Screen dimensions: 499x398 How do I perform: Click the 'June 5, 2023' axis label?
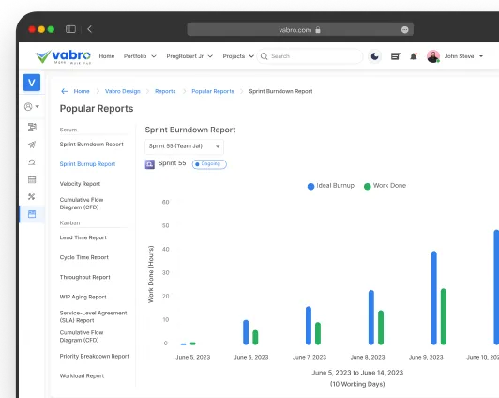(x=193, y=358)
